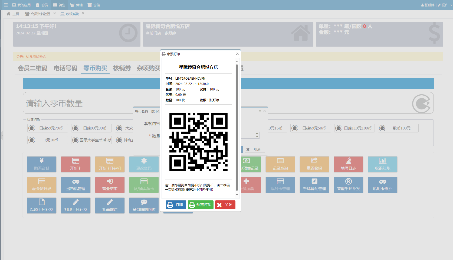Select the 核销券 tab

tap(122, 68)
